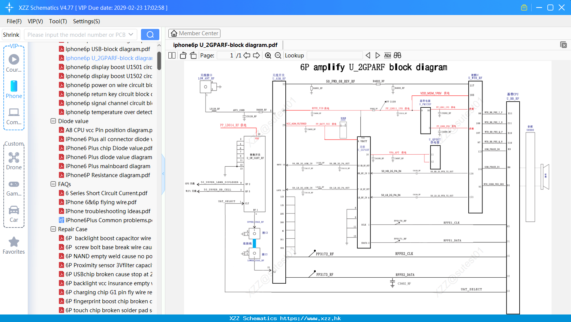Zoom out of the schematic

coord(278,55)
